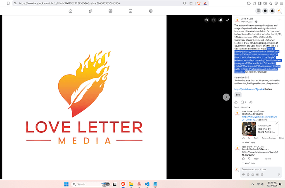Open browser zoom control in address bar
Screen dimensions: 285x188
coord(185,3)
